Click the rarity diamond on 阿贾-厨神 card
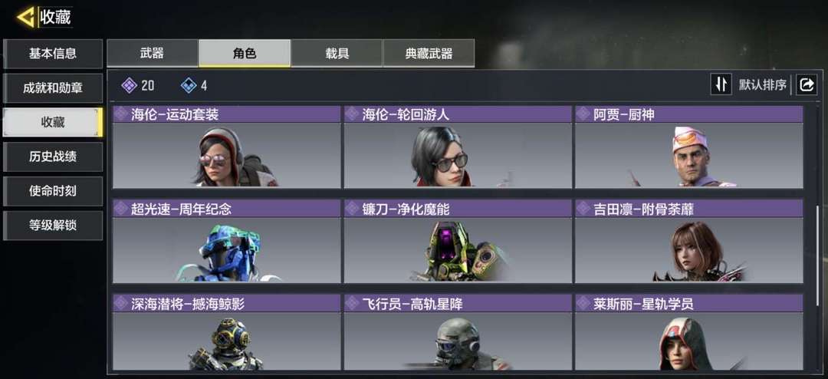 point(583,114)
